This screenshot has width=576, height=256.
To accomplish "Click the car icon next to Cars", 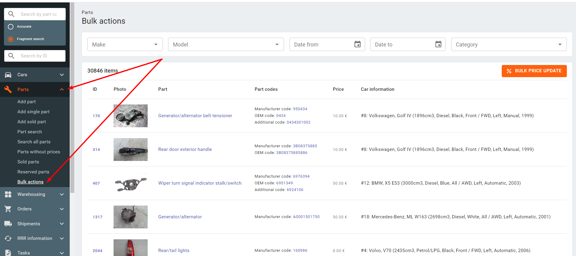I will tap(8, 75).
